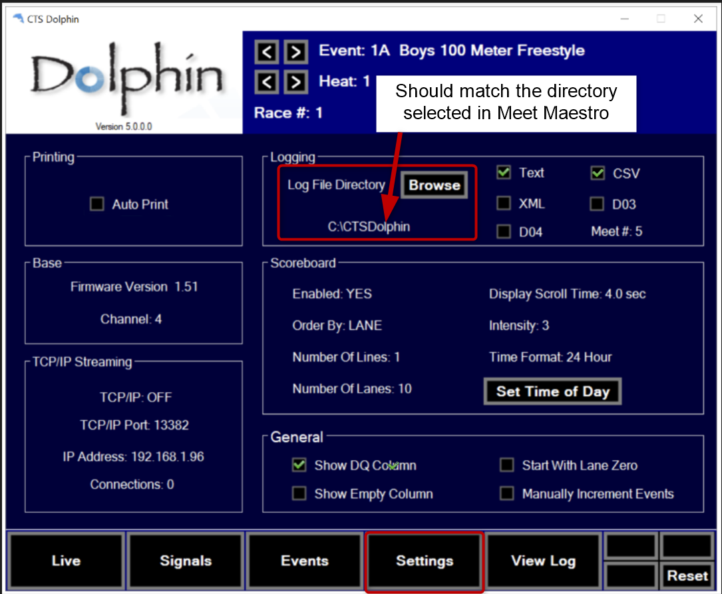Viewport: 722px width, 594px height.
Task: Click Number Of Lanes: 10 setting
Action: 352,389
